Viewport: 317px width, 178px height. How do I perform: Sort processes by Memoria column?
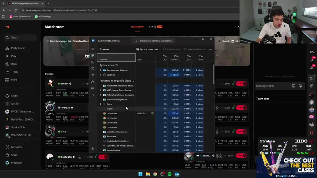pos(174,58)
